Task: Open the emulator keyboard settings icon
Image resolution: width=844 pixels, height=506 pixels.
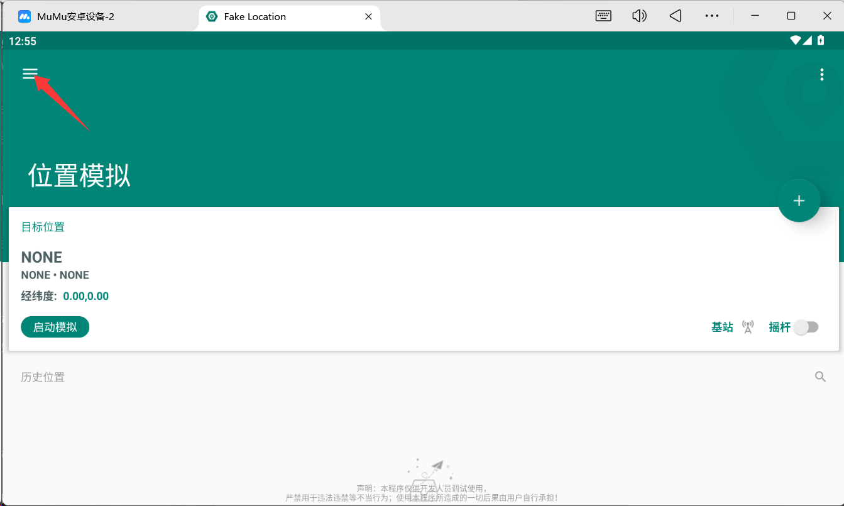Action: point(603,16)
